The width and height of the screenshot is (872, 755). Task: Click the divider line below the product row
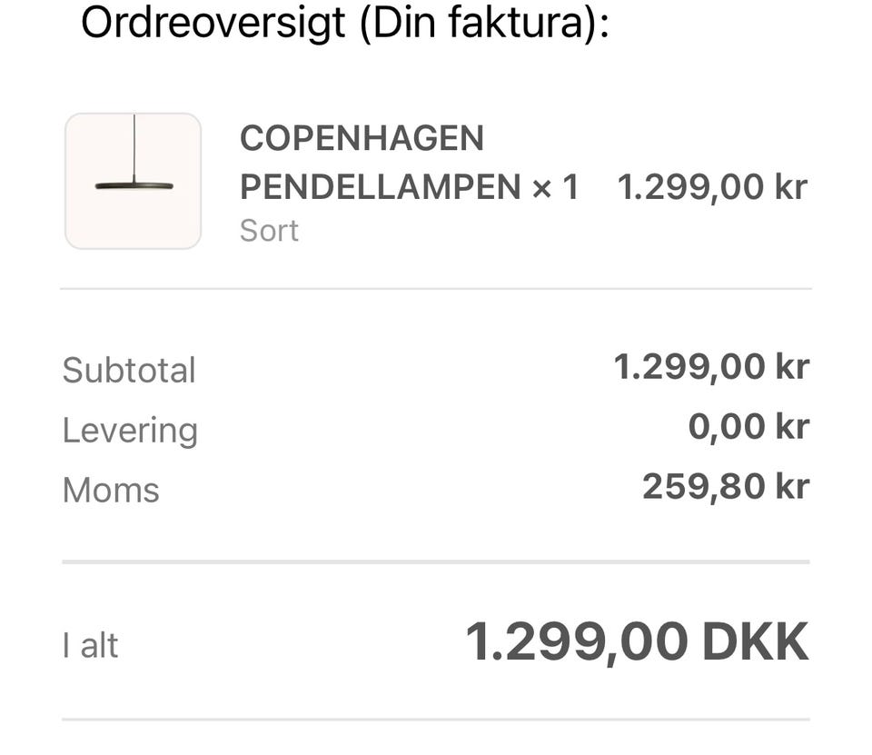436,289
